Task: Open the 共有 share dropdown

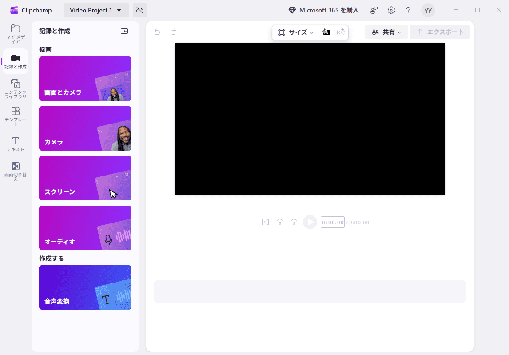Action: [x=386, y=32]
